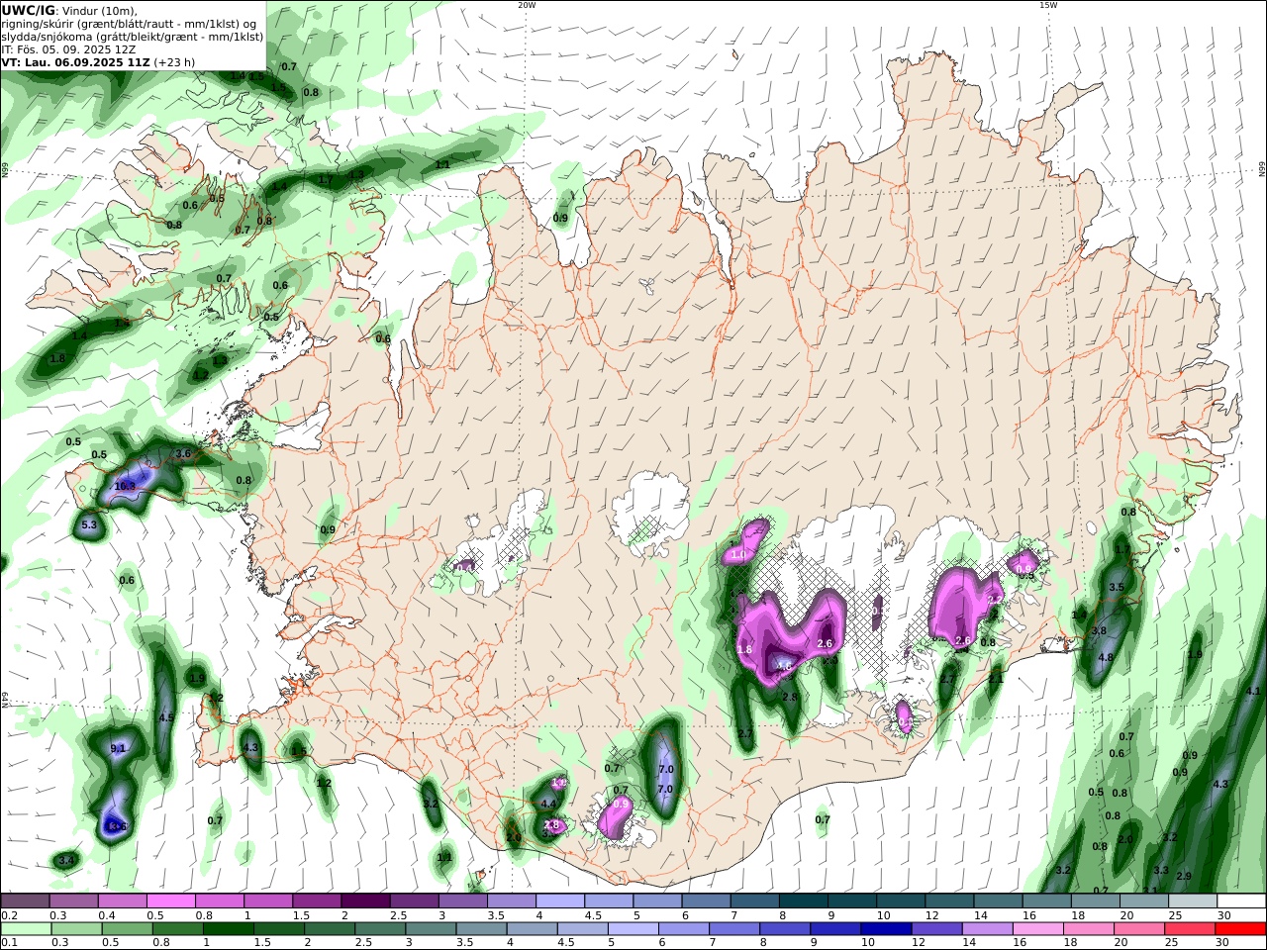Click the pale green 0.1 swatch in bottom legend row
Viewport: 1267px width, 950px height.
(x=26, y=929)
